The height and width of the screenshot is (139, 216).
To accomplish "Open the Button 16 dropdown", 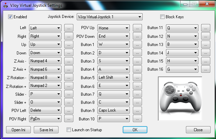I will click(x=182, y=69).
